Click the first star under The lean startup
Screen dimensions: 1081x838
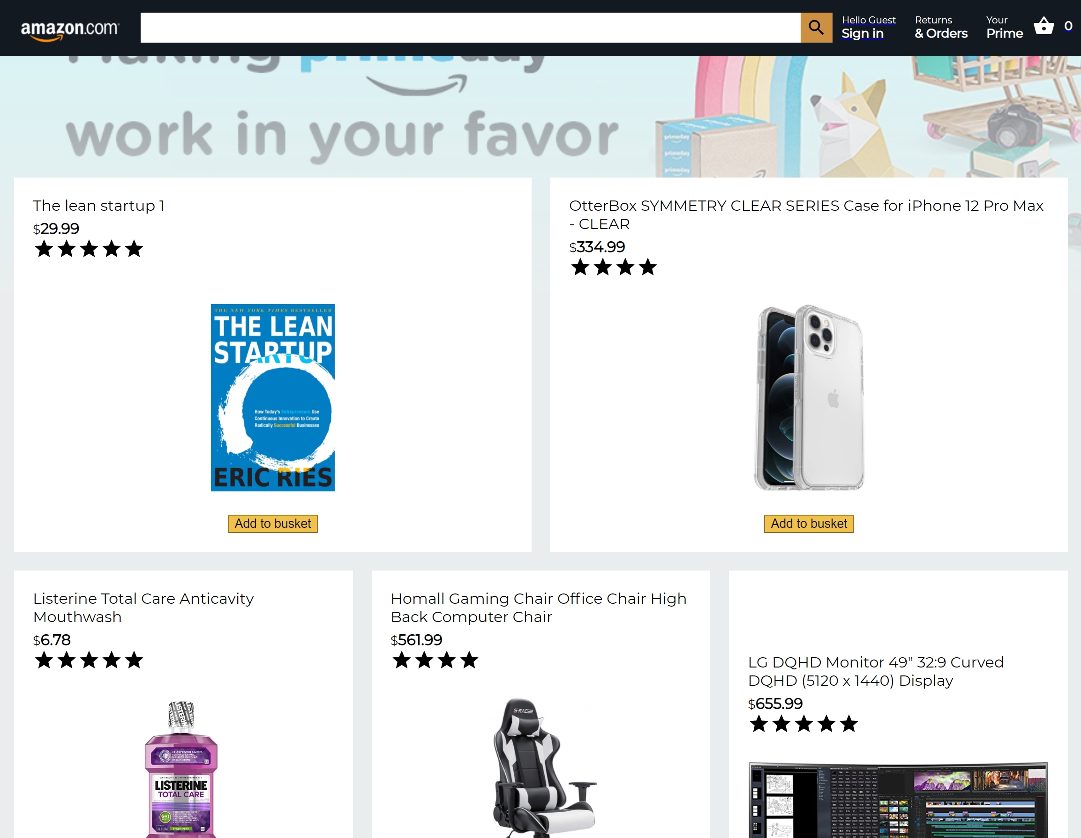pyautogui.click(x=44, y=249)
